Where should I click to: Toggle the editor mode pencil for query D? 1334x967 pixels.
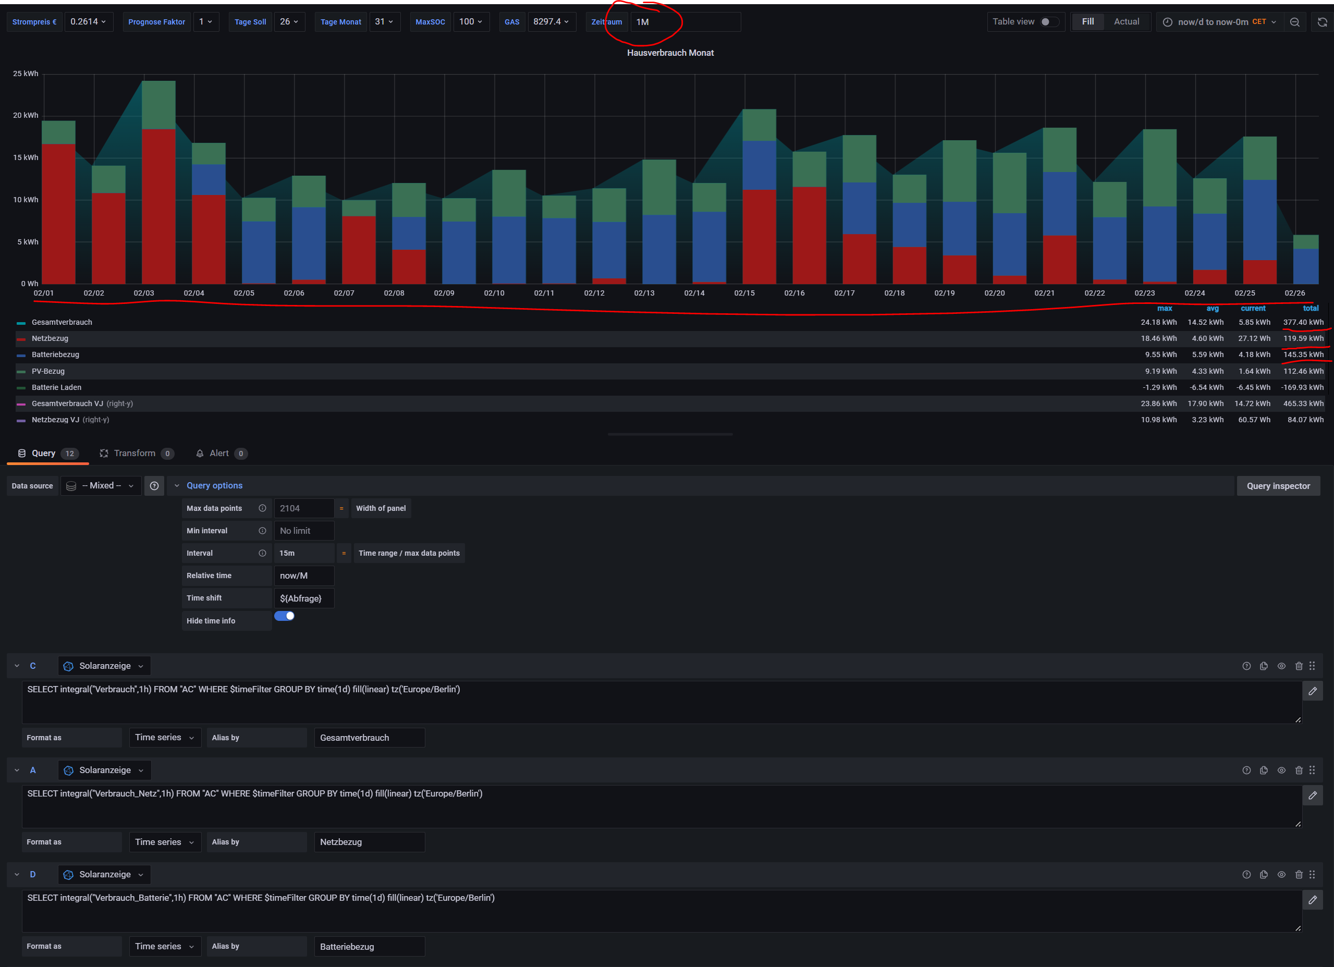click(x=1312, y=899)
